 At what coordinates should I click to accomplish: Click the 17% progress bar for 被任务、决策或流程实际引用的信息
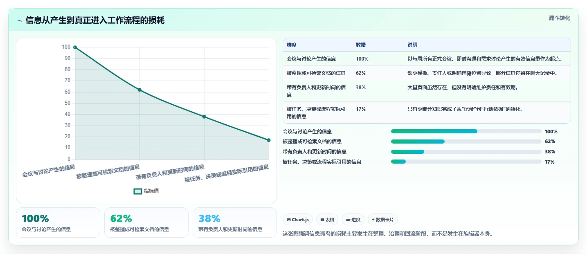tap(466, 162)
